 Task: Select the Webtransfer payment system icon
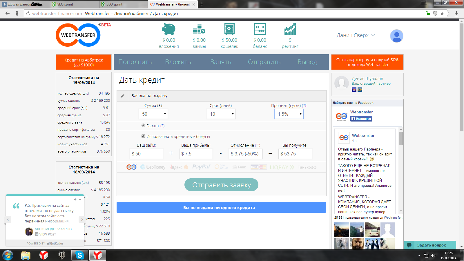[131, 167]
